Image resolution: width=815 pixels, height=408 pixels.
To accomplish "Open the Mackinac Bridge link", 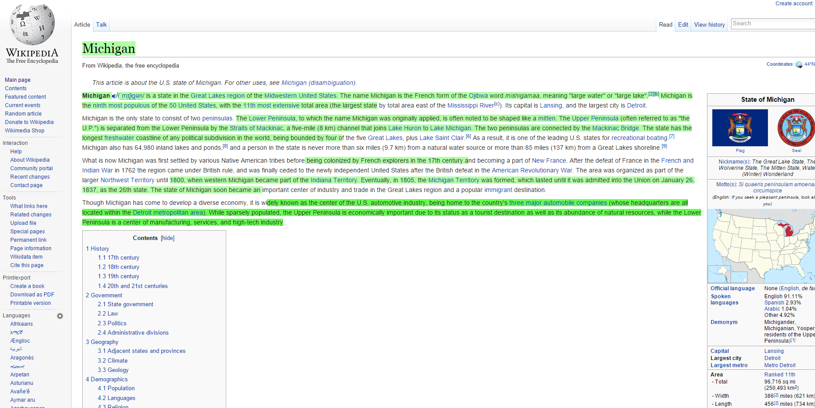I will coord(615,128).
